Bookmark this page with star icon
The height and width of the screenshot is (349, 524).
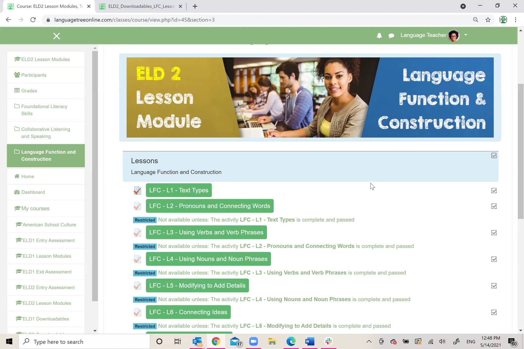coord(488,20)
